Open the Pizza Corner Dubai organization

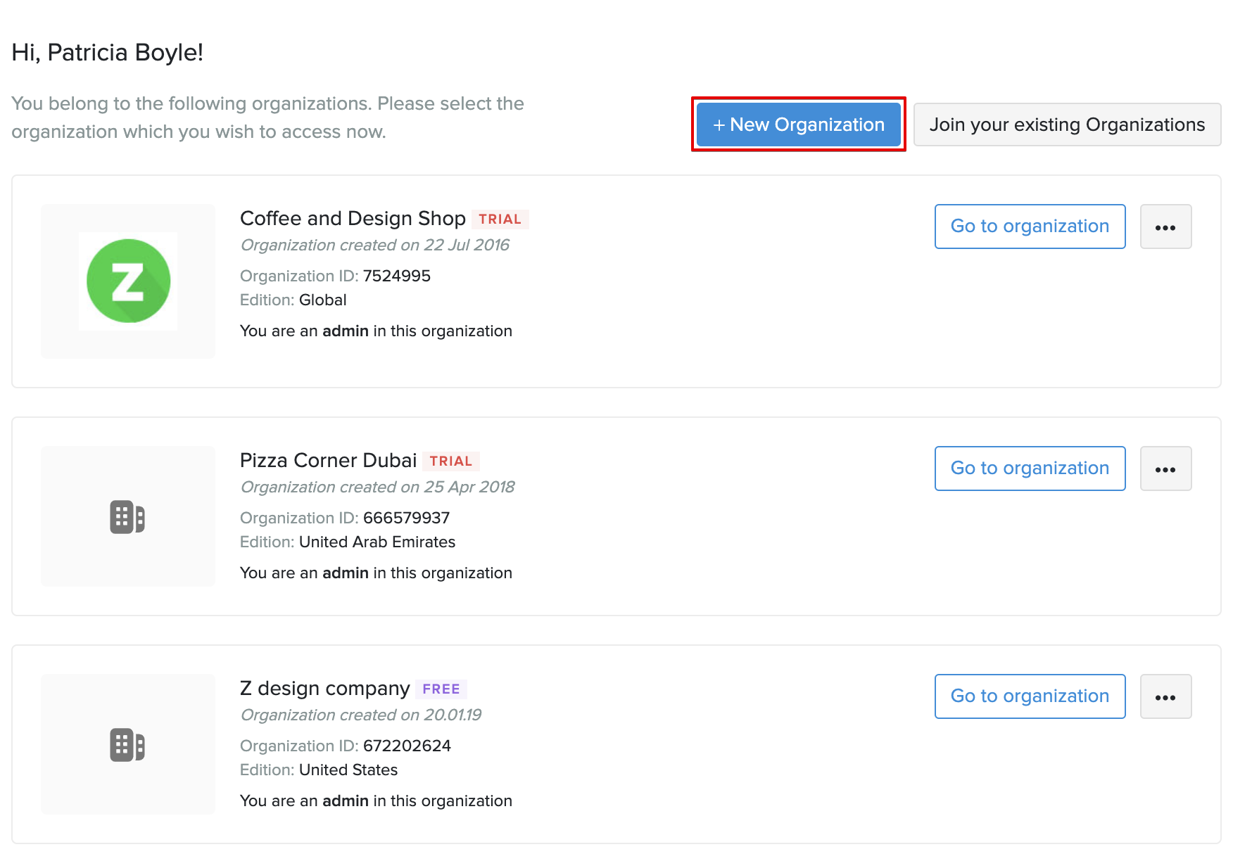[x=1029, y=469]
